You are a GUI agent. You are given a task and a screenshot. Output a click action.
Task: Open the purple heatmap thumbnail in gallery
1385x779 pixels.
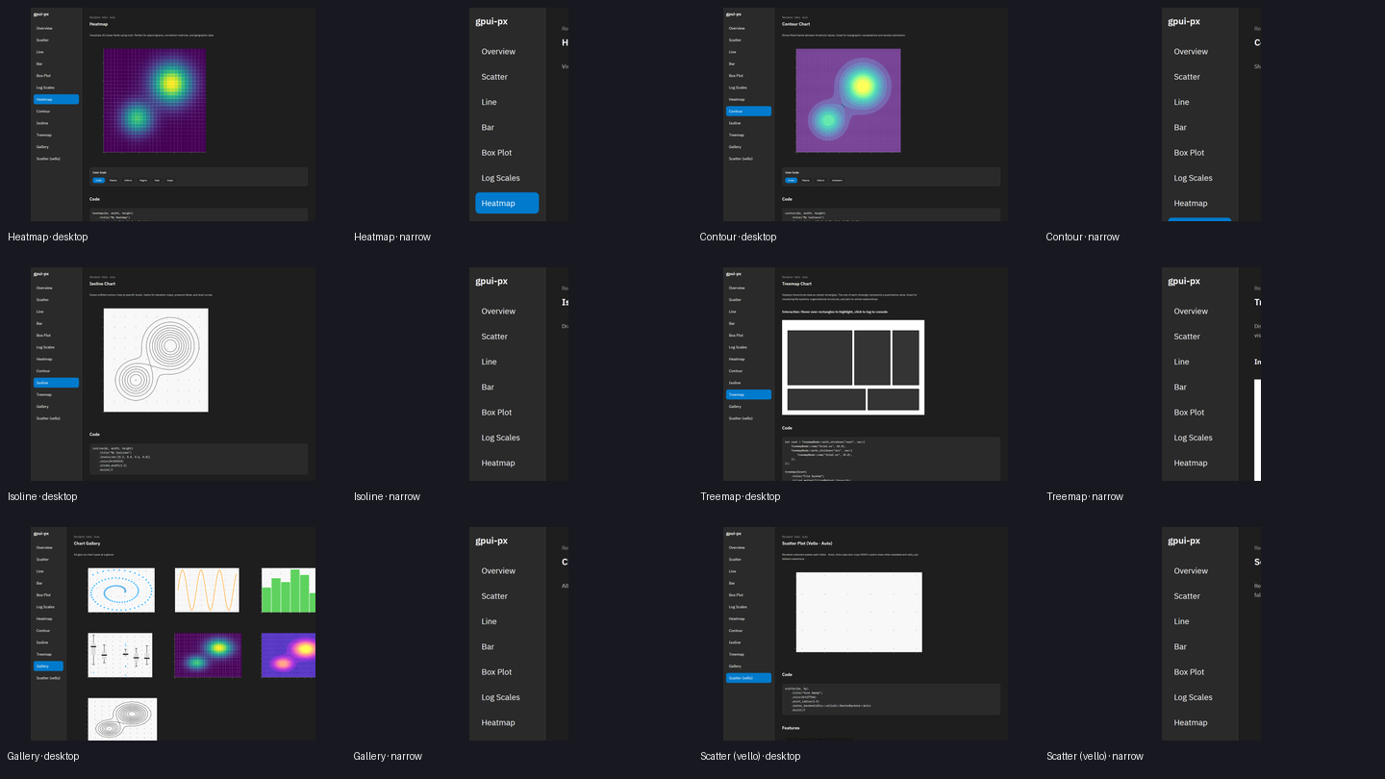[x=207, y=655]
